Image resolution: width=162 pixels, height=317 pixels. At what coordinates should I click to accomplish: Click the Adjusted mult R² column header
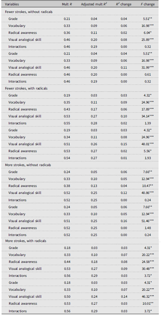coord(94,4)
